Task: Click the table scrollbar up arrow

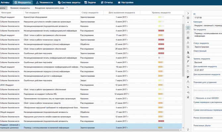Action: tap(183, 16)
